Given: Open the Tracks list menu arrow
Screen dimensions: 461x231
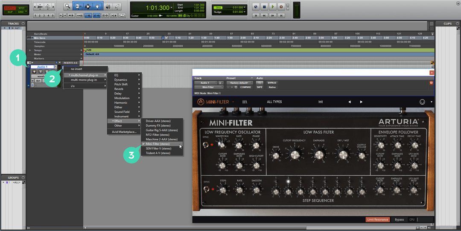Looking at the screenshot, I should click(23, 23).
